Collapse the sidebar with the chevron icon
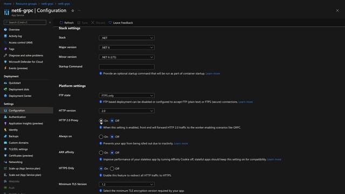The width and height of the screenshot is (345, 194). click(x=50, y=23)
